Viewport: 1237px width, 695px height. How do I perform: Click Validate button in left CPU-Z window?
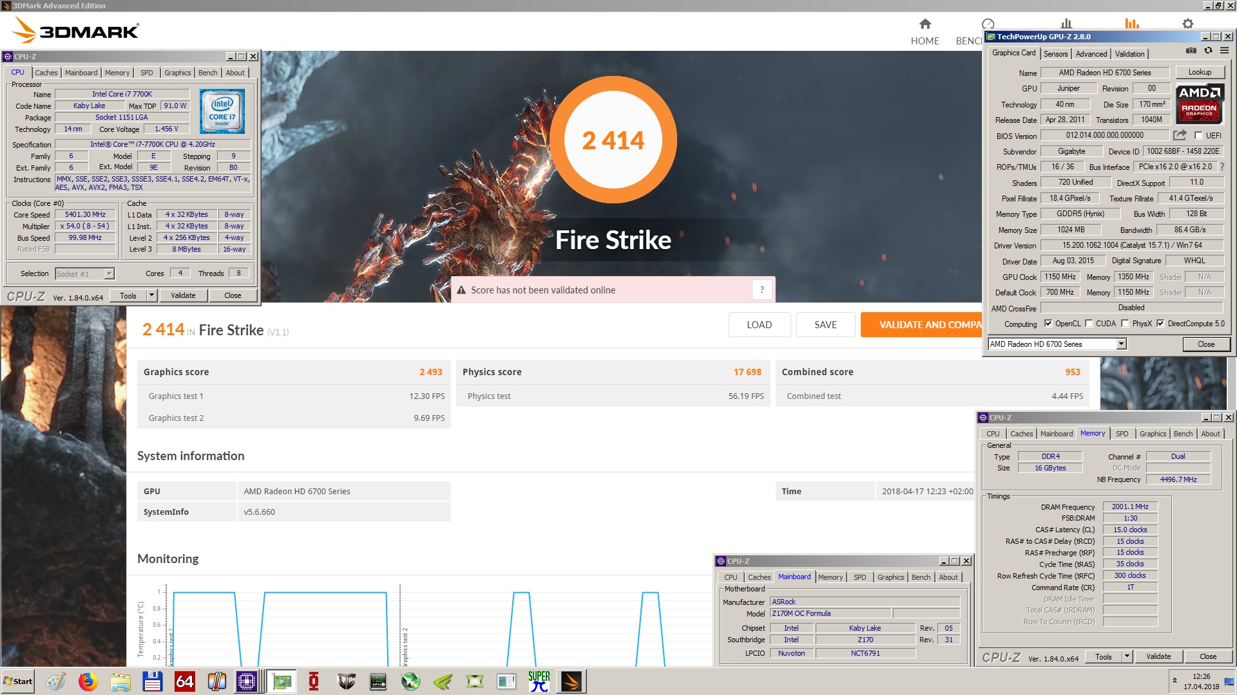[183, 295]
